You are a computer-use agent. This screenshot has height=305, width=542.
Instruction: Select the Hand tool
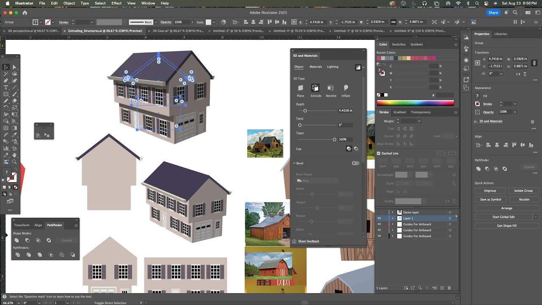[x=14, y=155]
